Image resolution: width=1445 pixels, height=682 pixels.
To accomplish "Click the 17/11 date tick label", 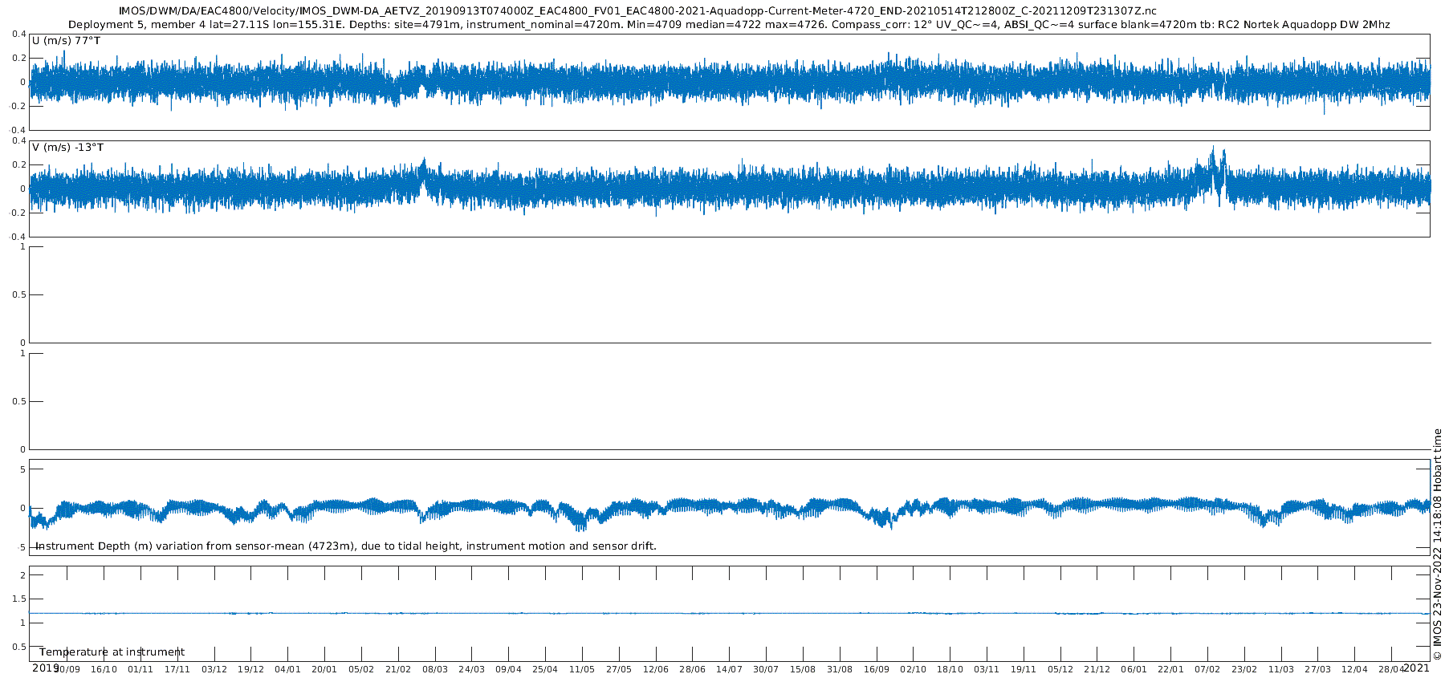I will tap(177, 669).
